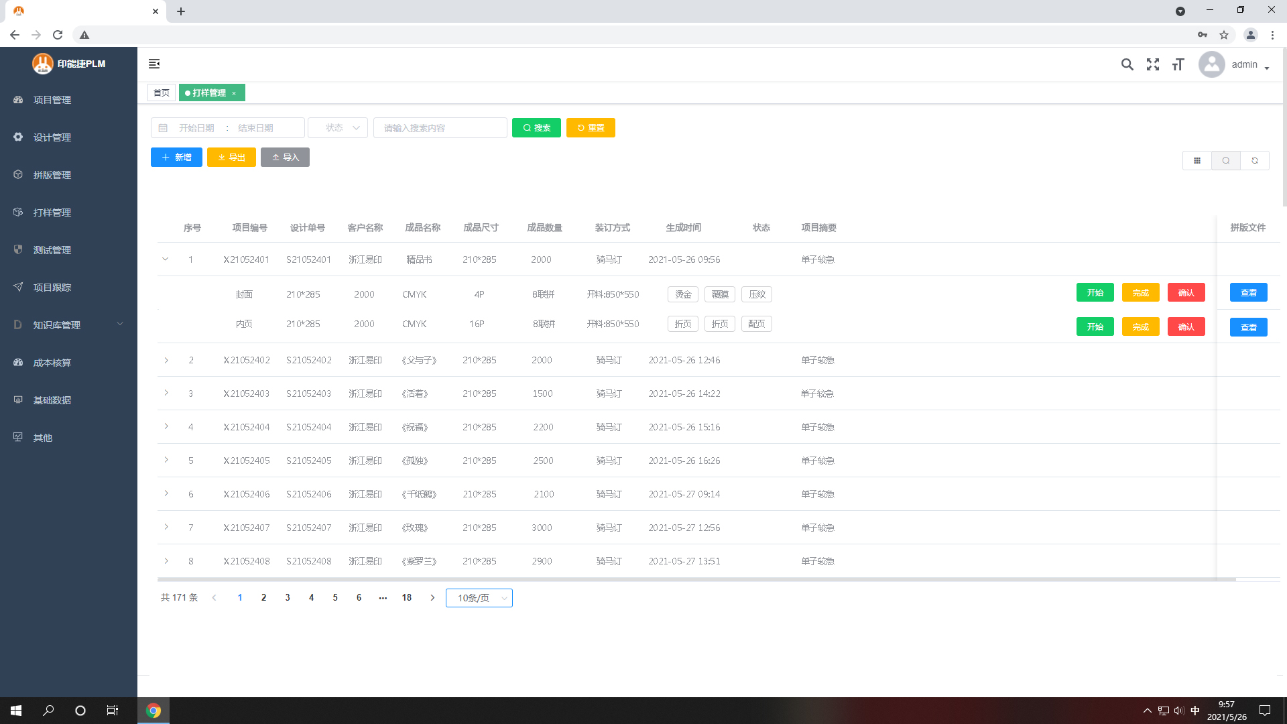The image size is (1287, 724).
Task: Expand row 2 X21052402 details
Action: (x=166, y=360)
